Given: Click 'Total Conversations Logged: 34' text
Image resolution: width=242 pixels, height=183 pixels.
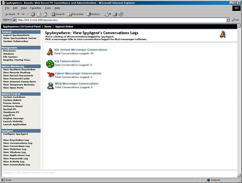Looking at the screenshot, I should tap(74, 54).
